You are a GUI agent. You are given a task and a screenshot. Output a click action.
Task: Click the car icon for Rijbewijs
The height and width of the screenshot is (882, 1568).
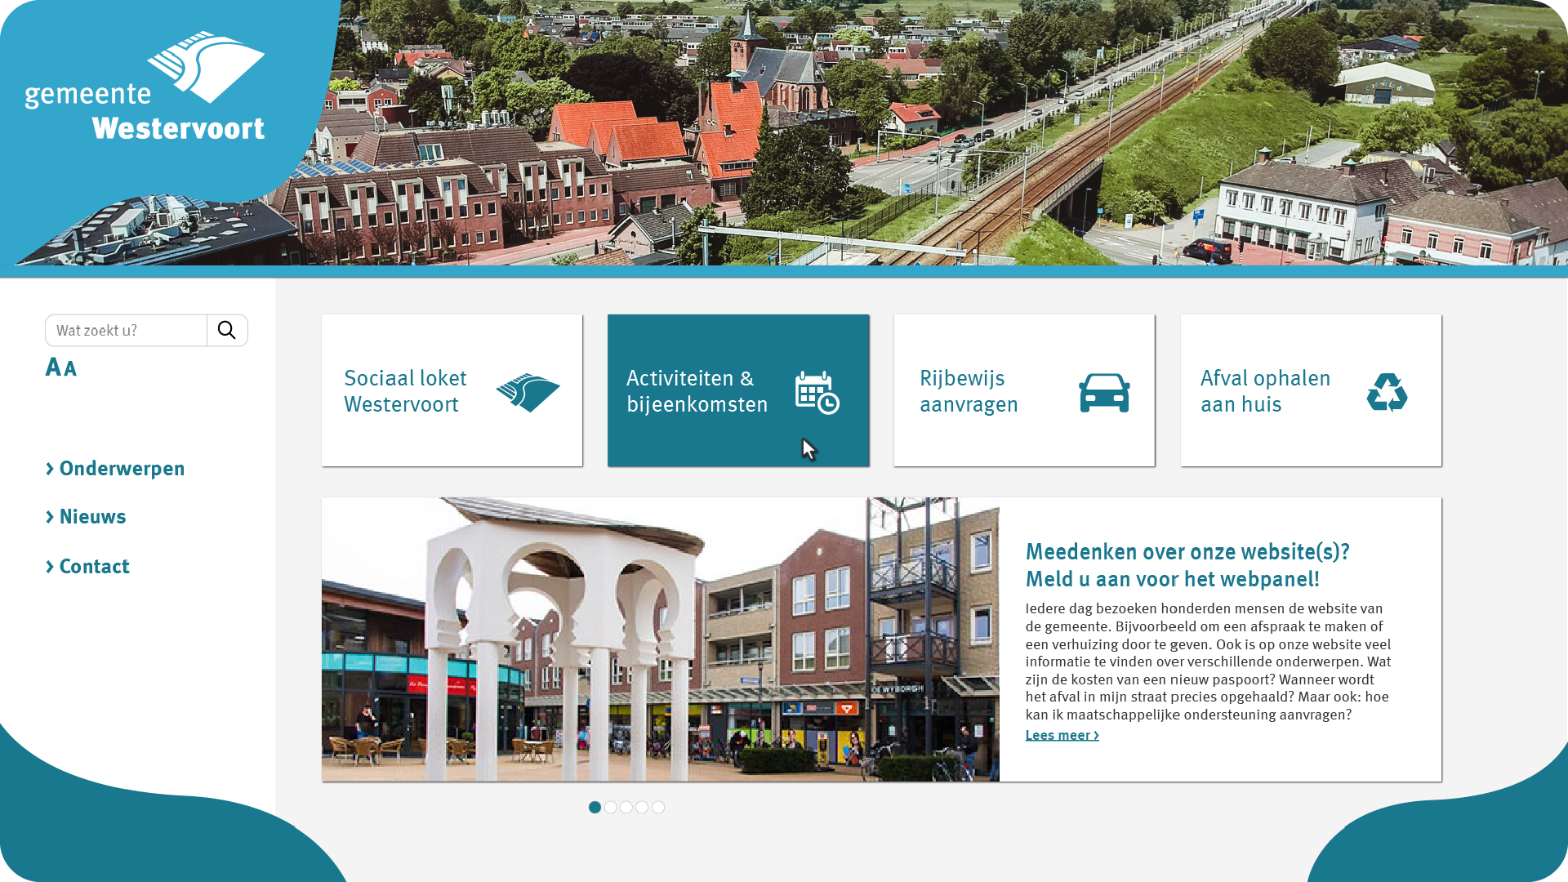point(1104,393)
